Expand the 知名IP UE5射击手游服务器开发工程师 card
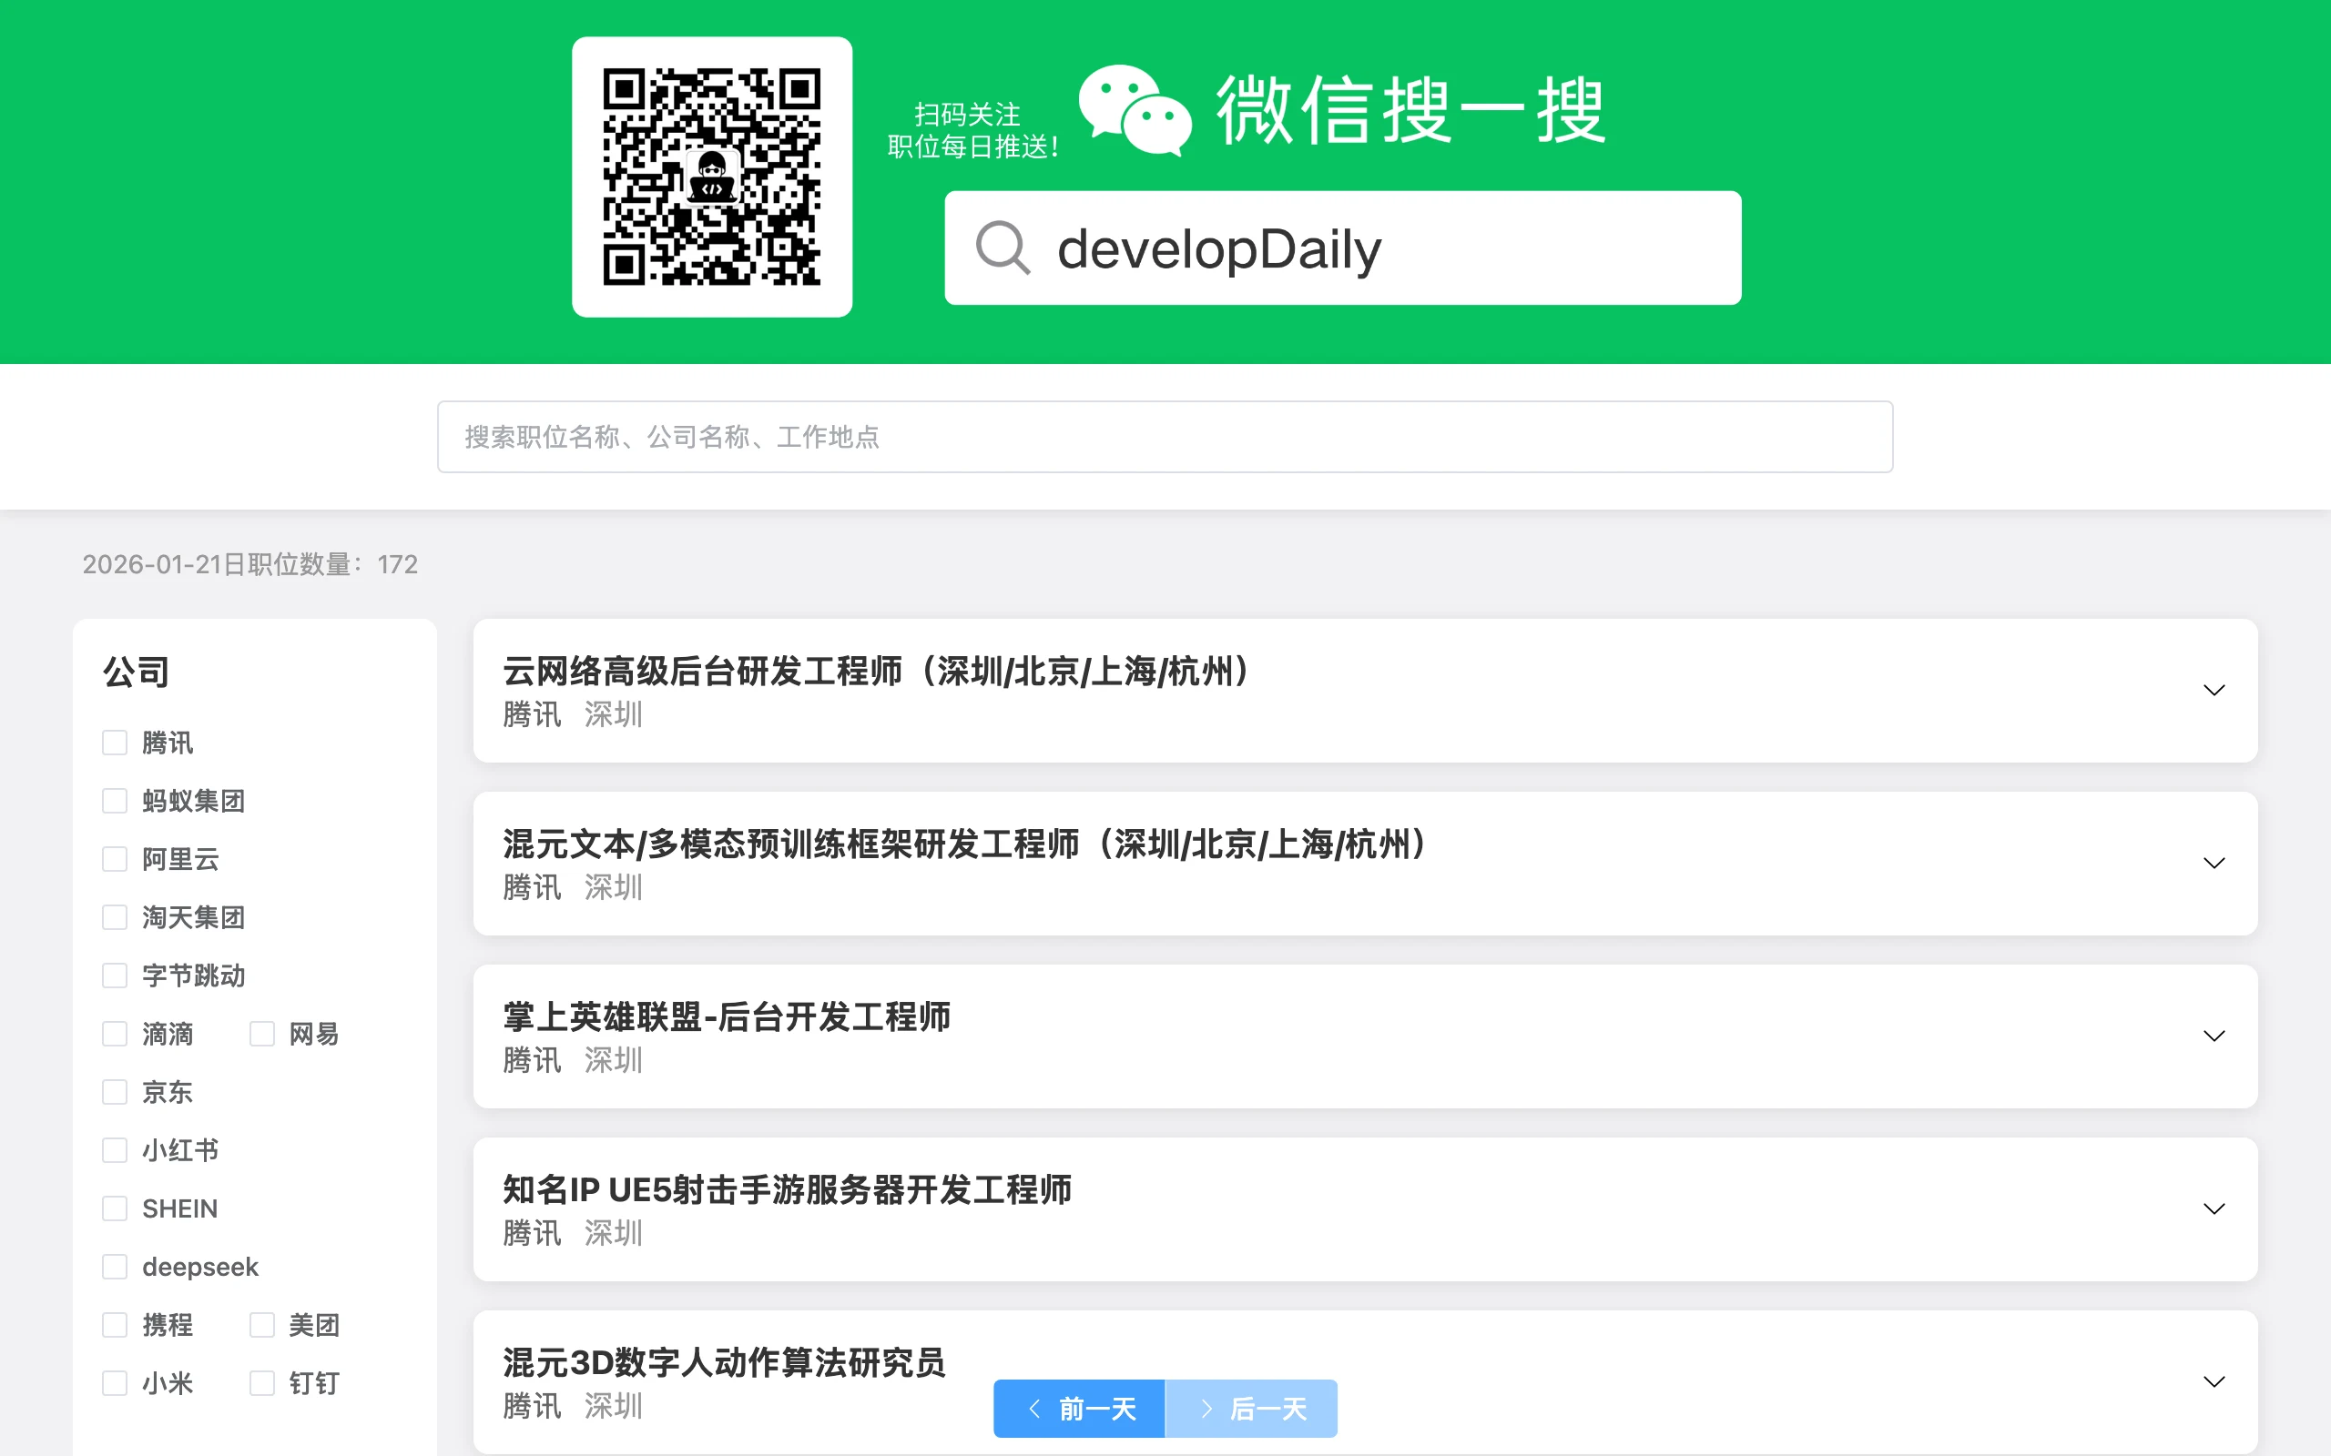 coord(2214,1208)
